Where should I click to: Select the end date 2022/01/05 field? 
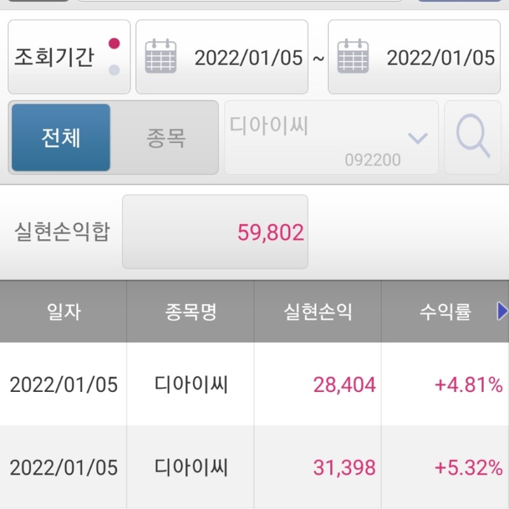coord(414,57)
